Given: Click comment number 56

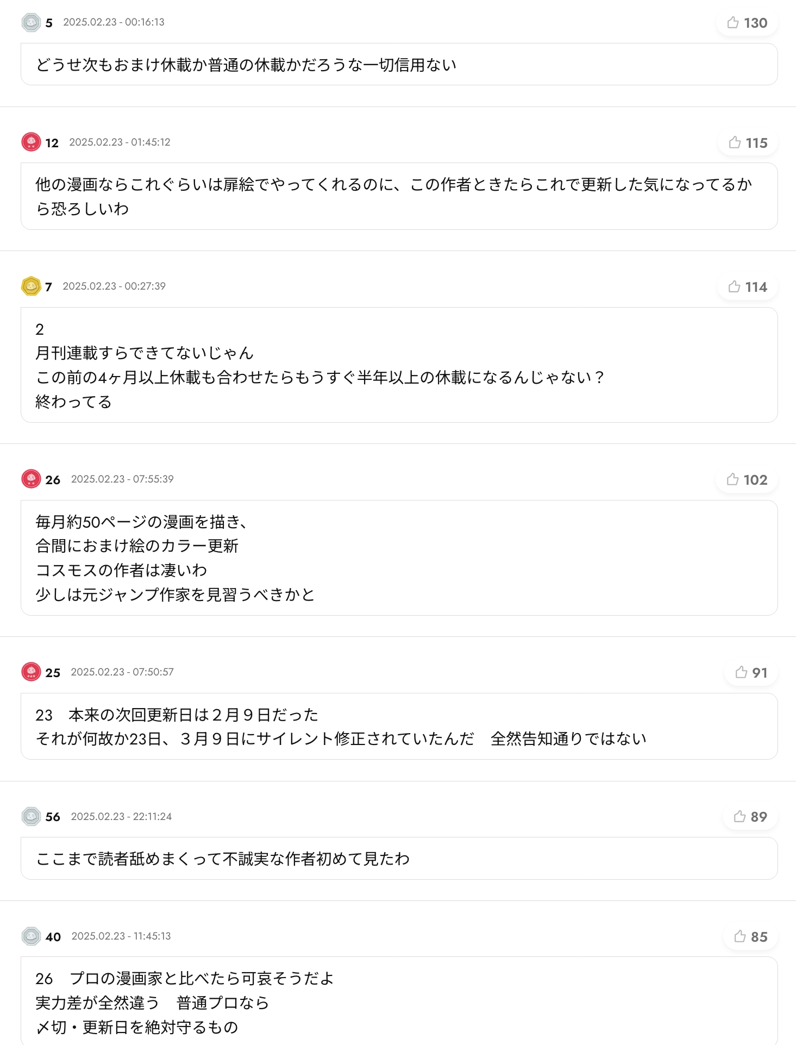Looking at the screenshot, I should click(x=53, y=817).
